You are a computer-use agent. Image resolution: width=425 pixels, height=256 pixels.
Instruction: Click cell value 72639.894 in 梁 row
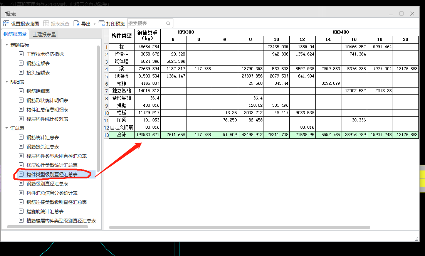tap(148, 69)
